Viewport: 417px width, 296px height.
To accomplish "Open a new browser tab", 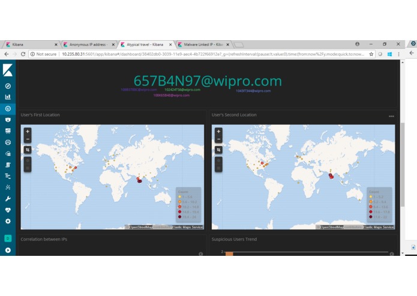I will click(x=239, y=44).
